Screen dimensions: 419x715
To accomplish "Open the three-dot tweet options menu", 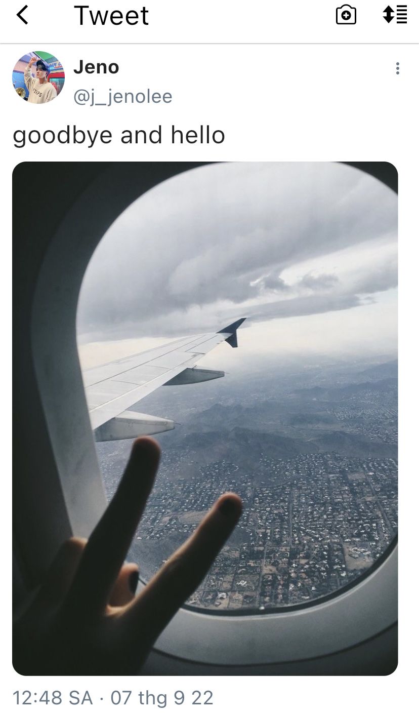I will tap(398, 68).
